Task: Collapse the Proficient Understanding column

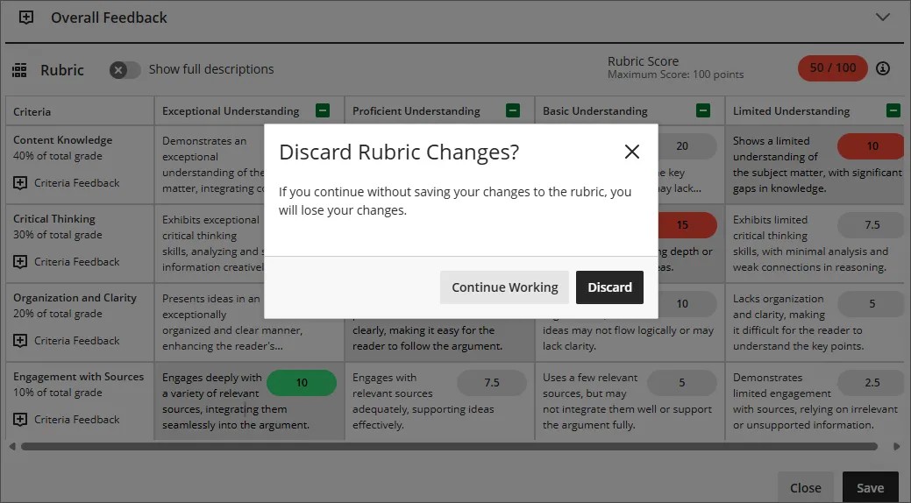Action: coord(513,110)
